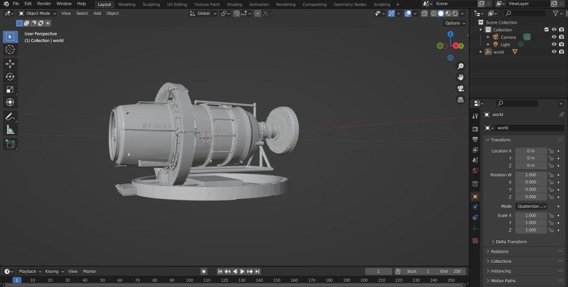Open the rotation Mode Quaternion dropdown

click(x=531, y=206)
